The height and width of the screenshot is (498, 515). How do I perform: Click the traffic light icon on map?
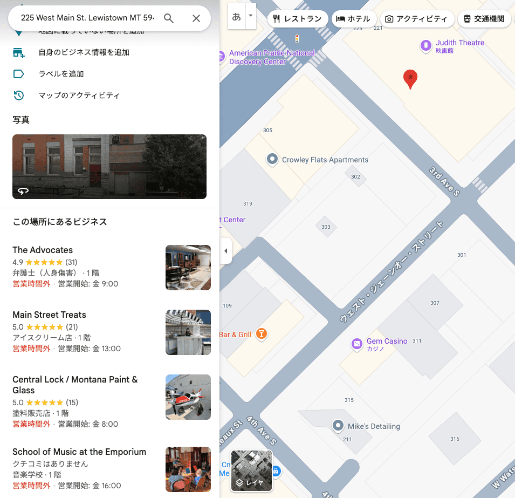pos(297,39)
